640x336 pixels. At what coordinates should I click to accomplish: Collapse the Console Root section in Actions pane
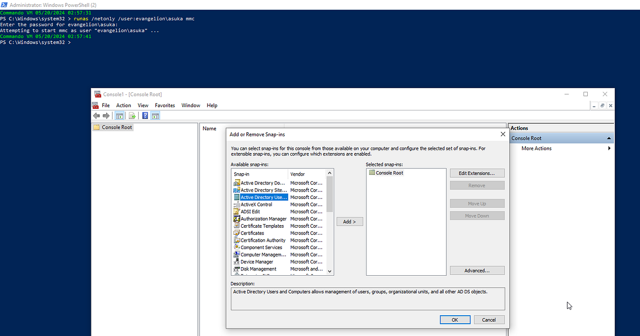tap(609, 138)
